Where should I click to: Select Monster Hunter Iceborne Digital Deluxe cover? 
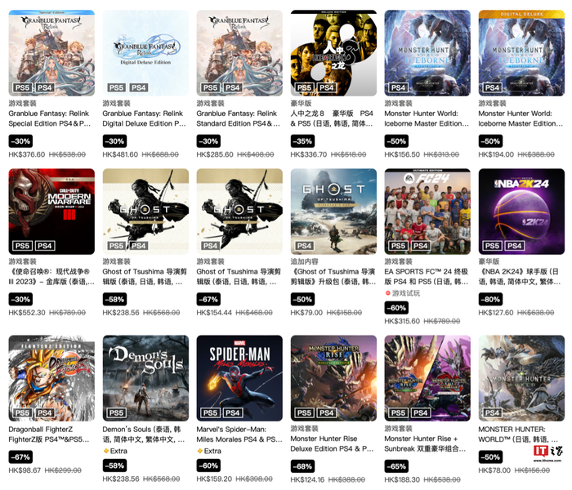point(521,53)
